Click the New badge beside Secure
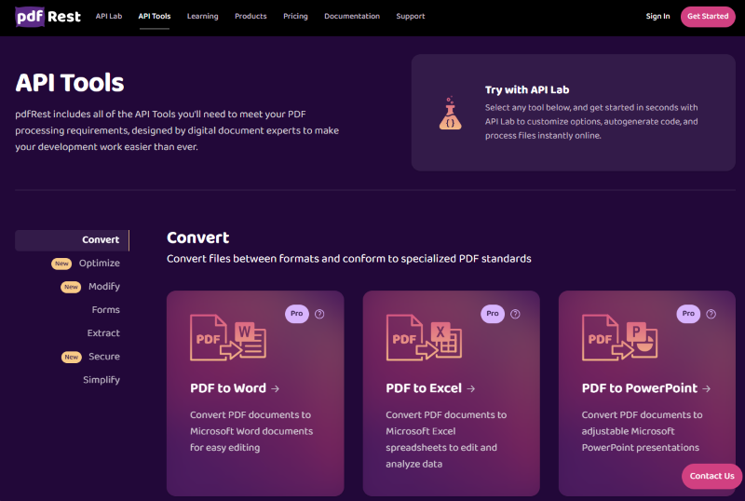 (72, 357)
